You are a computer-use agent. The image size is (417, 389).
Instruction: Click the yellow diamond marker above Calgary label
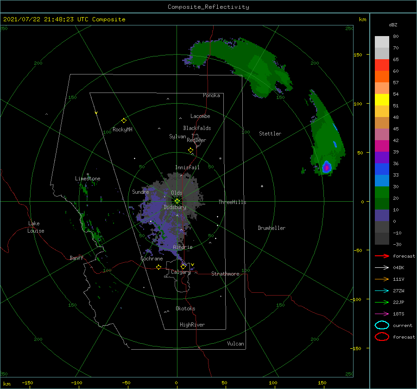(x=183, y=266)
